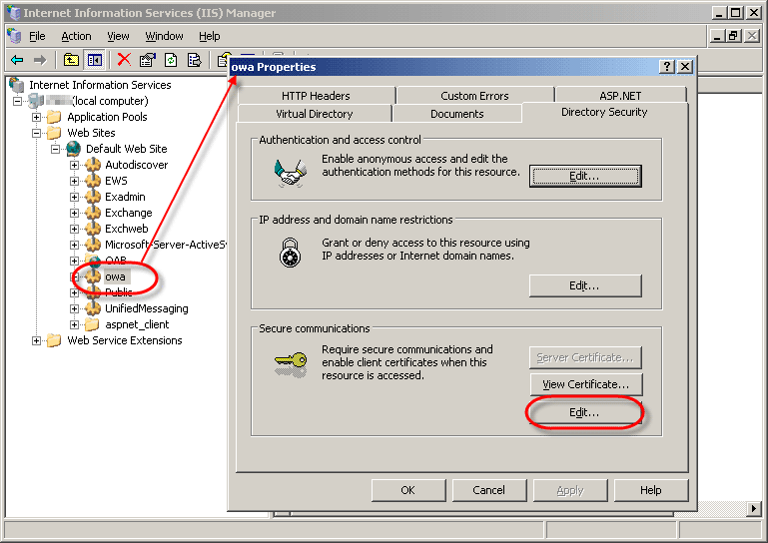Switch to the ASP.NET tab
This screenshot has width=768, height=543.
point(620,96)
